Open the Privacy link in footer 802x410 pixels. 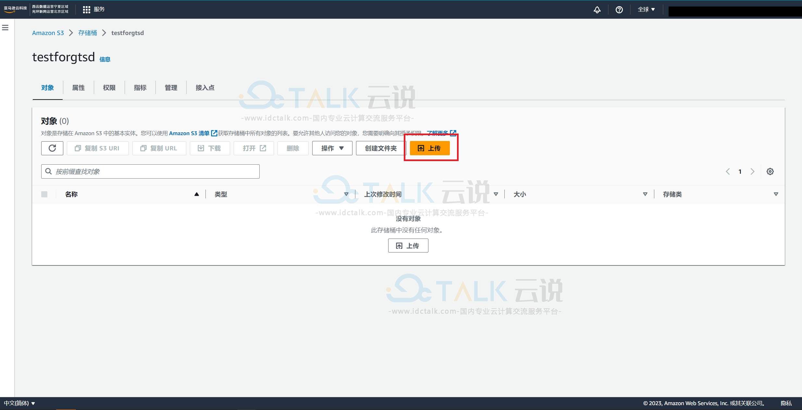[x=786, y=403]
